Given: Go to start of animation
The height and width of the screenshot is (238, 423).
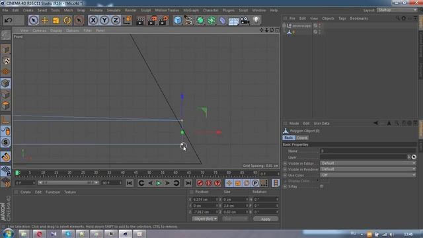Looking at the screenshot, I should [130, 183].
